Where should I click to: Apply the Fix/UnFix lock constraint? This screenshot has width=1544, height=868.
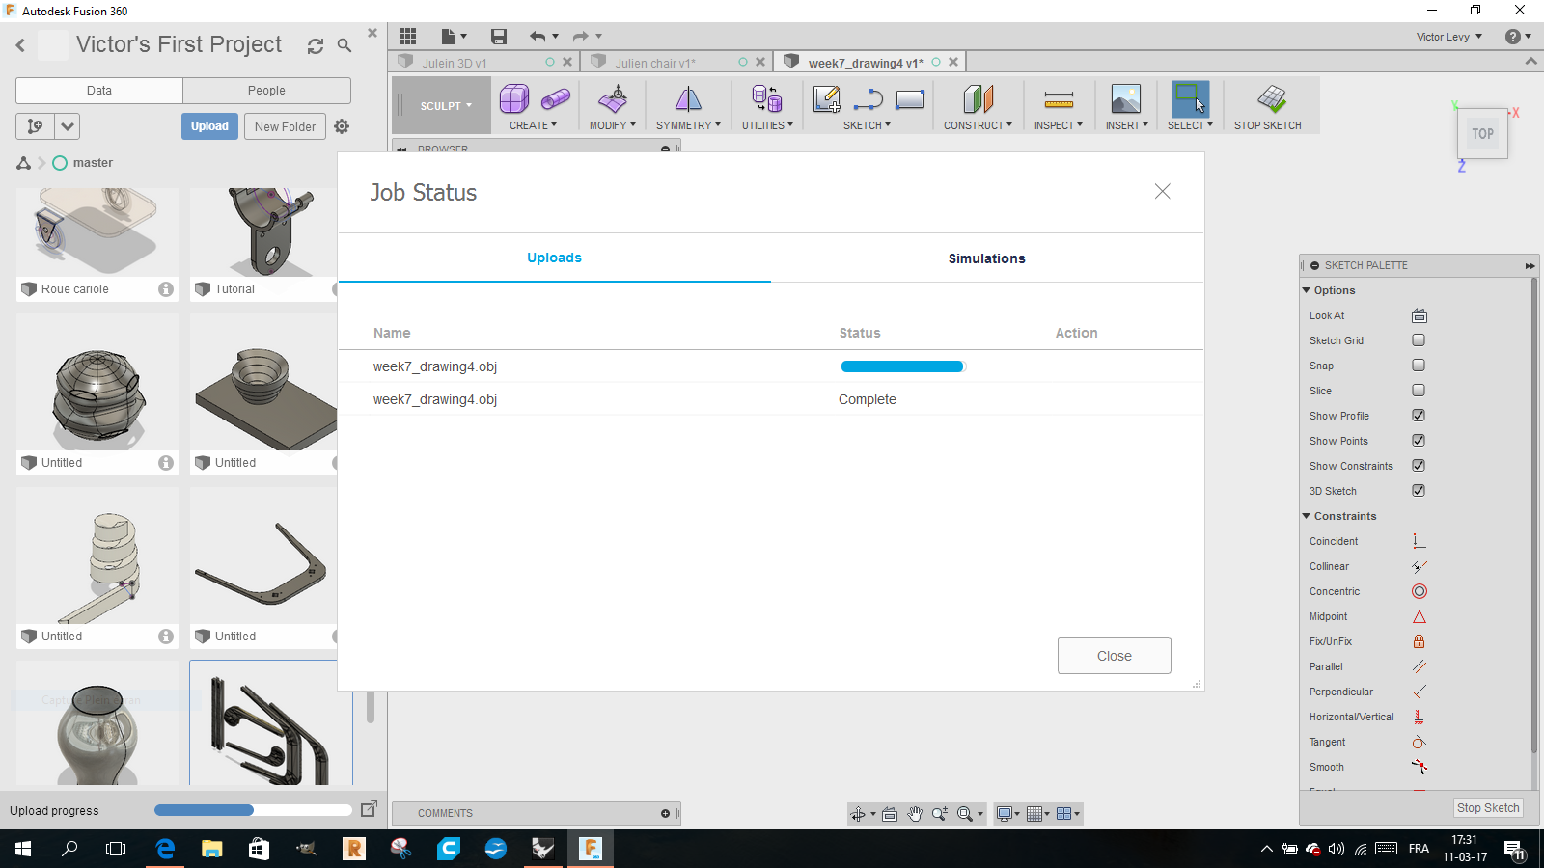click(1420, 641)
